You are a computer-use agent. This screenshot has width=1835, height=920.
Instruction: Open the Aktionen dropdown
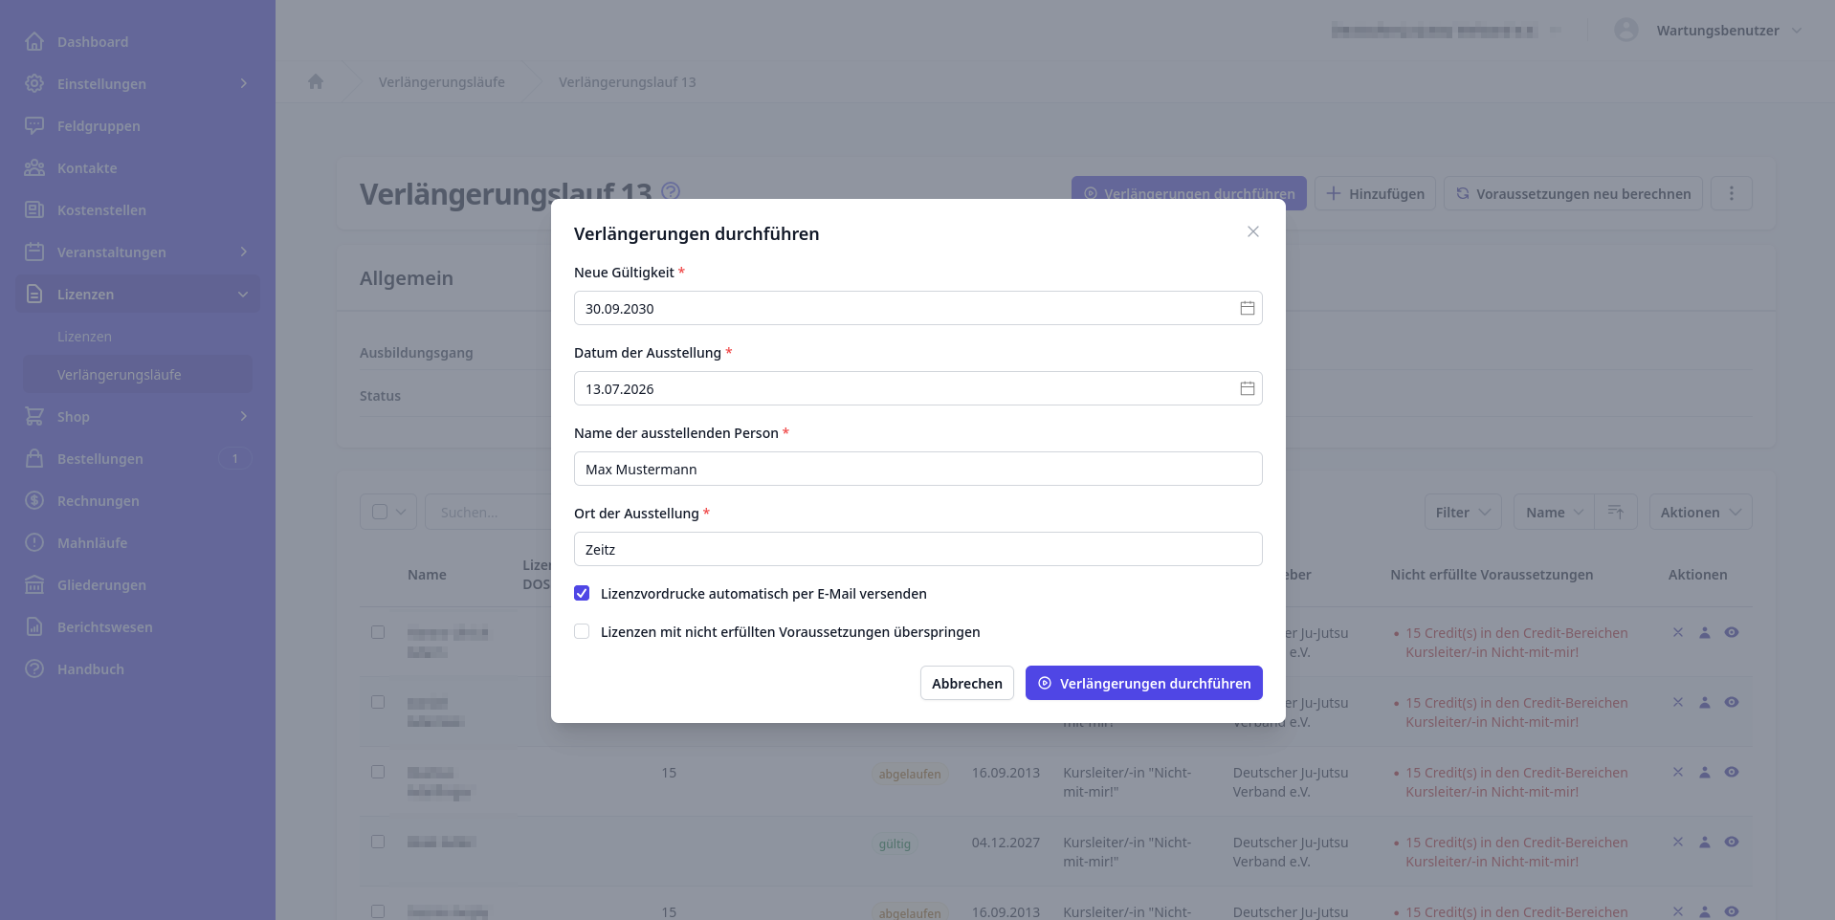[1700, 512]
